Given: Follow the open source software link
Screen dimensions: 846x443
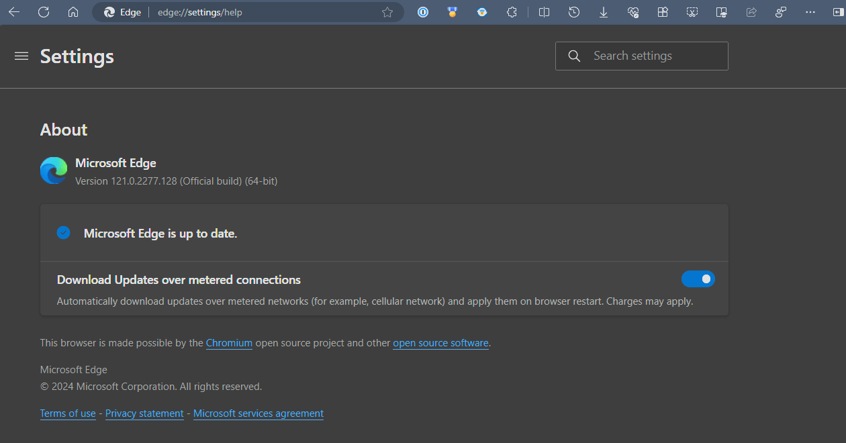Looking at the screenshot, I should (440, 343).
